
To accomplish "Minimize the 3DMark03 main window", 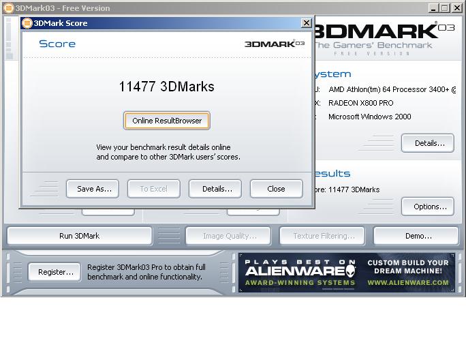I will pyautogui.click(x=433, y=8).
